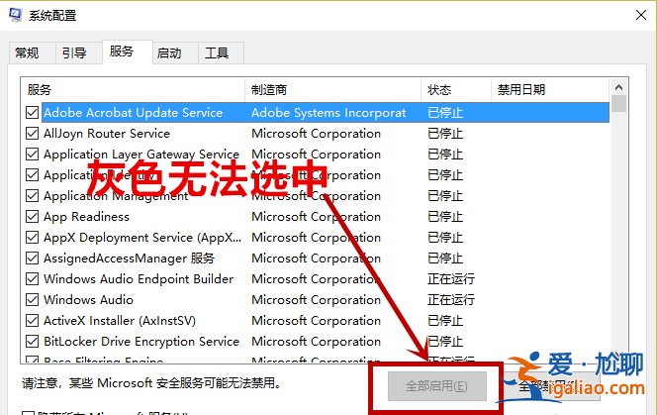Toggle App Readiness checkbox
The height and width of the screenshot is (415, 657).
[x=33, y=217]
